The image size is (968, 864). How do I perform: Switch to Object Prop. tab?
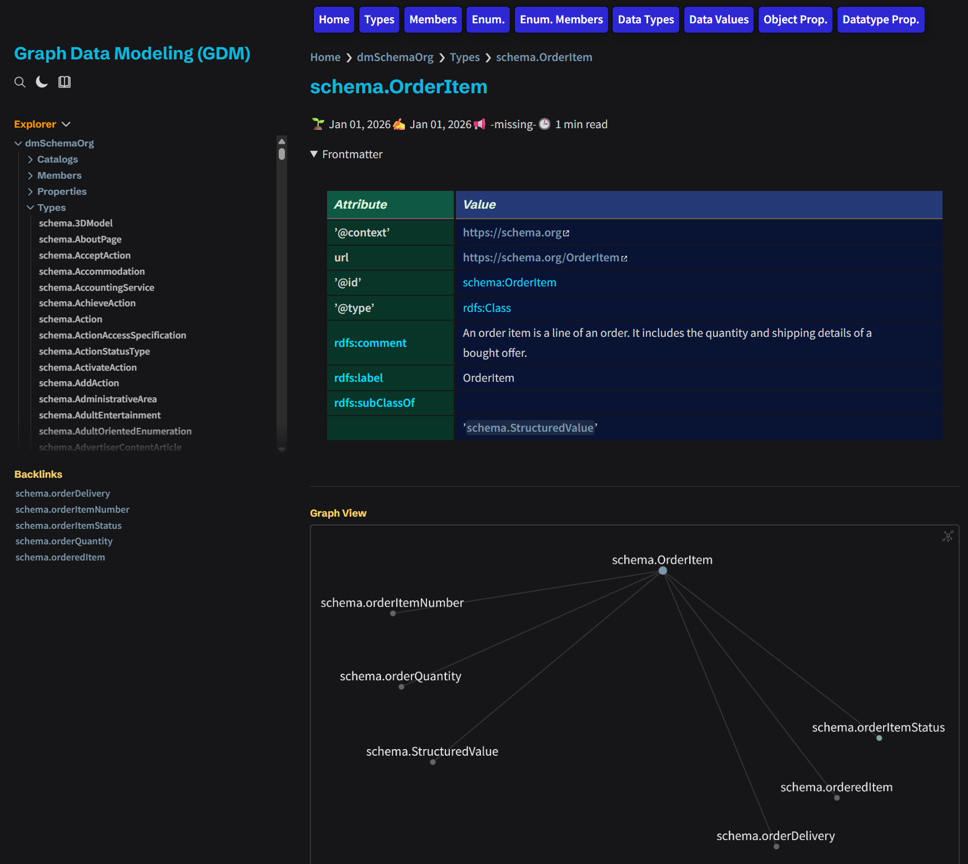pos(795,20)
